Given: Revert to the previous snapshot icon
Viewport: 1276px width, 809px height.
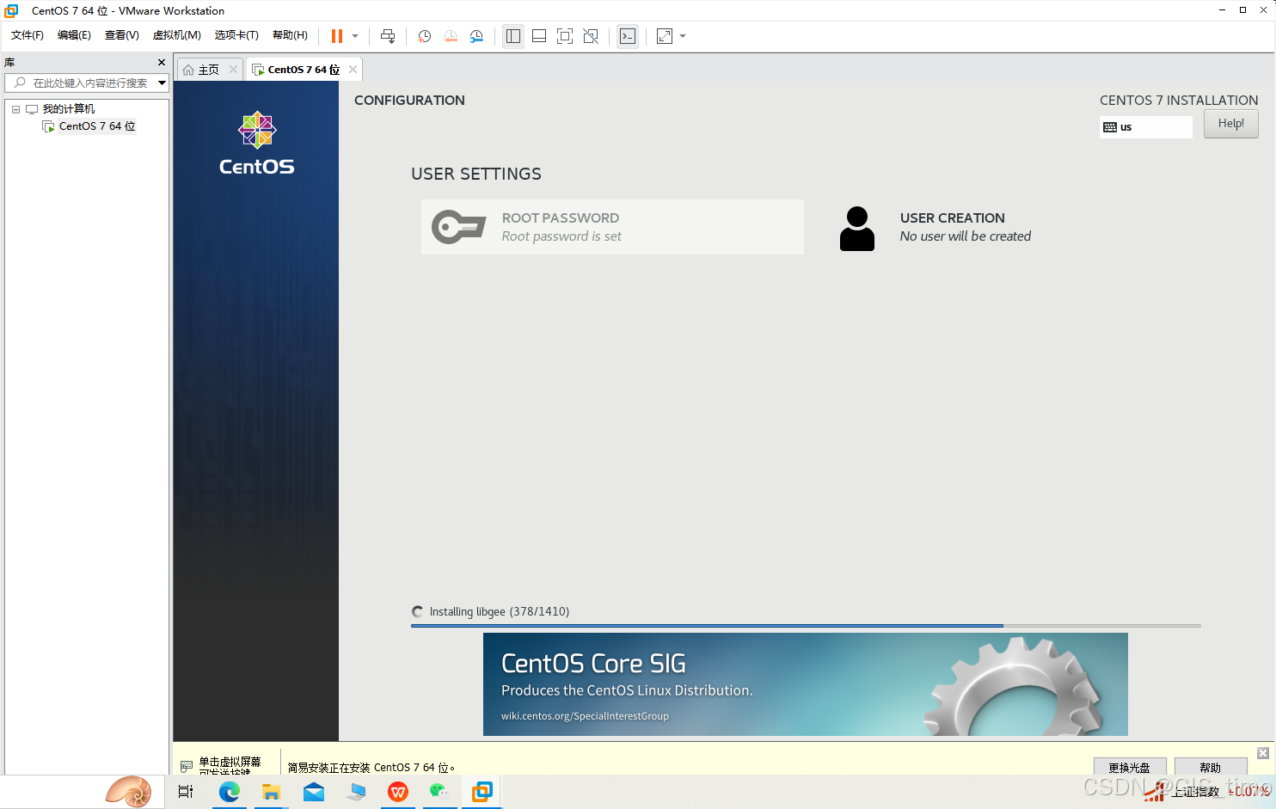Looking at the screenshot, I should 451,36.
